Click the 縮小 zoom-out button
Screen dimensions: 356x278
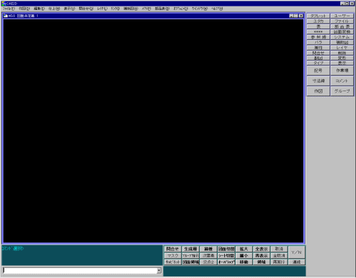244,256
